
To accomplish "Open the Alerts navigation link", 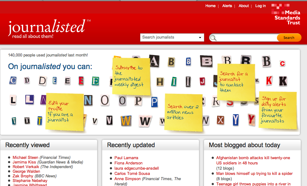I will click(227, 6).
